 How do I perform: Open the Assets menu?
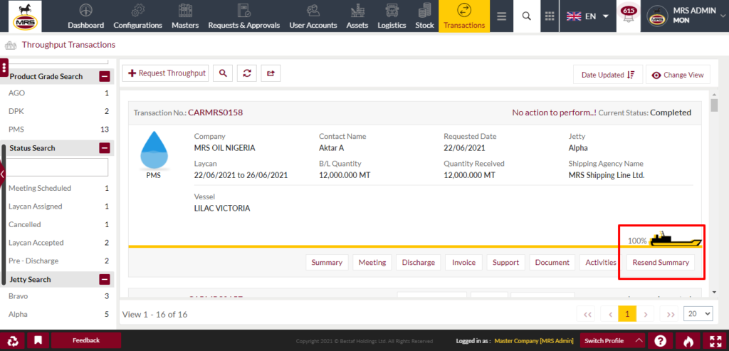(x=357, y=16)
